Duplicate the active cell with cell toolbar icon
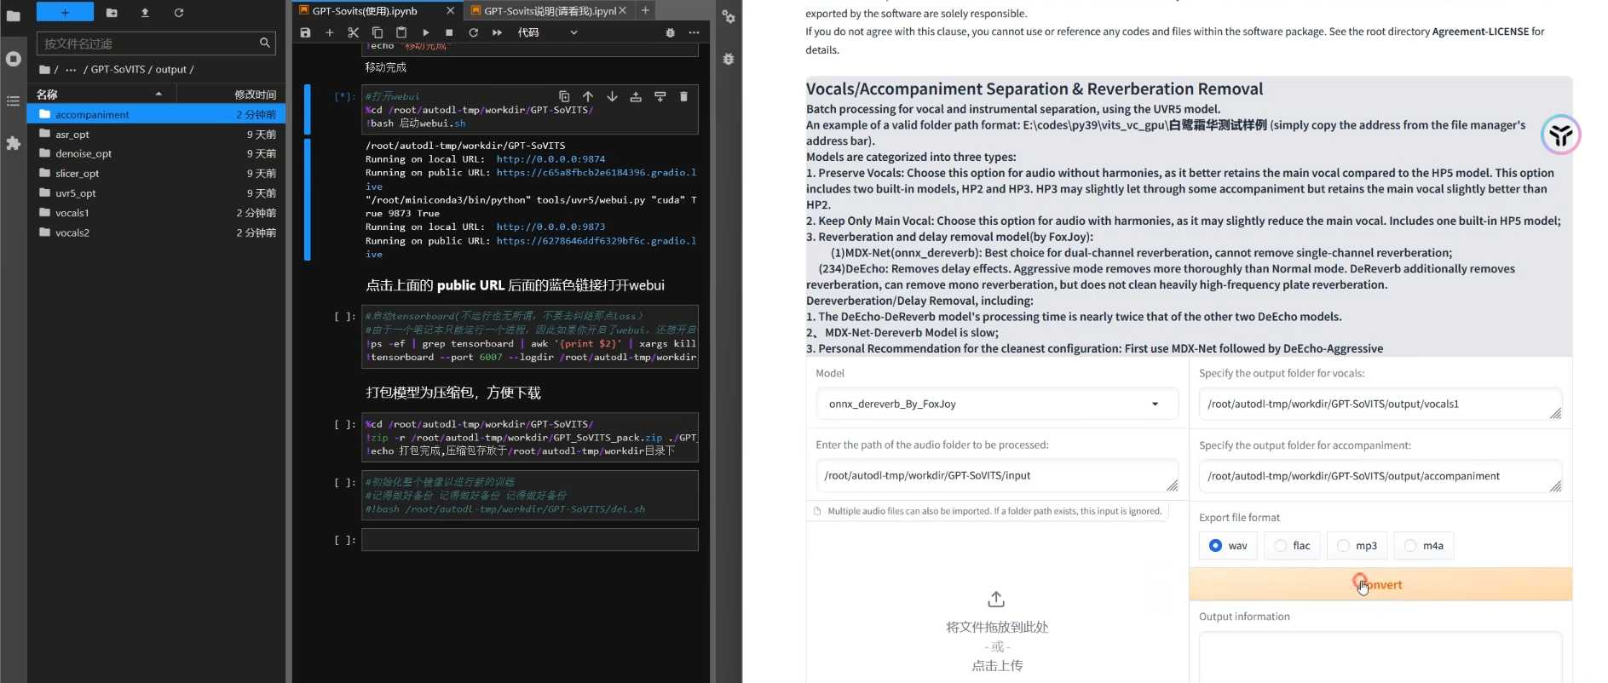 (564, 96)
